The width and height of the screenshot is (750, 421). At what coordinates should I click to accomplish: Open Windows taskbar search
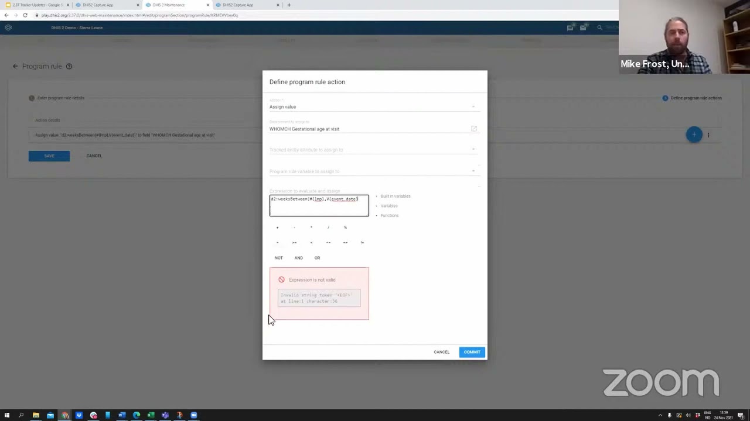click(x=21, y=415)
